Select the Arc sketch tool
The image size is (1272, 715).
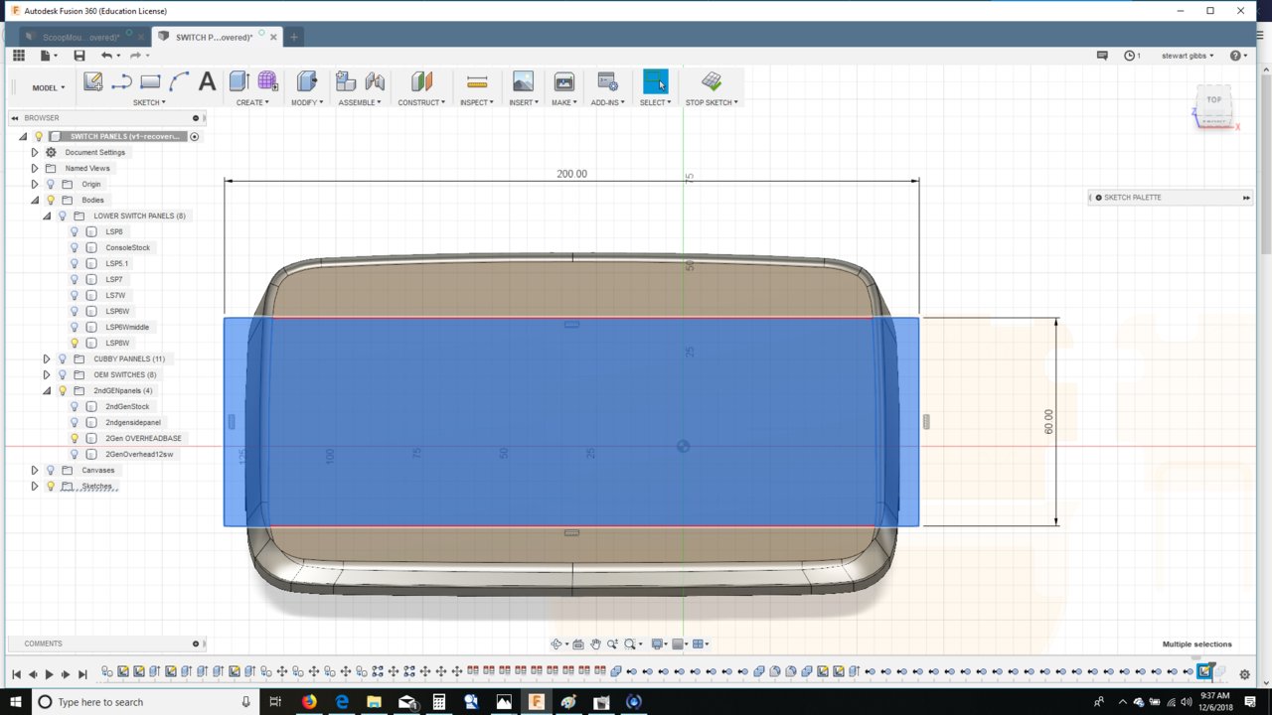(x=179, y=81)
